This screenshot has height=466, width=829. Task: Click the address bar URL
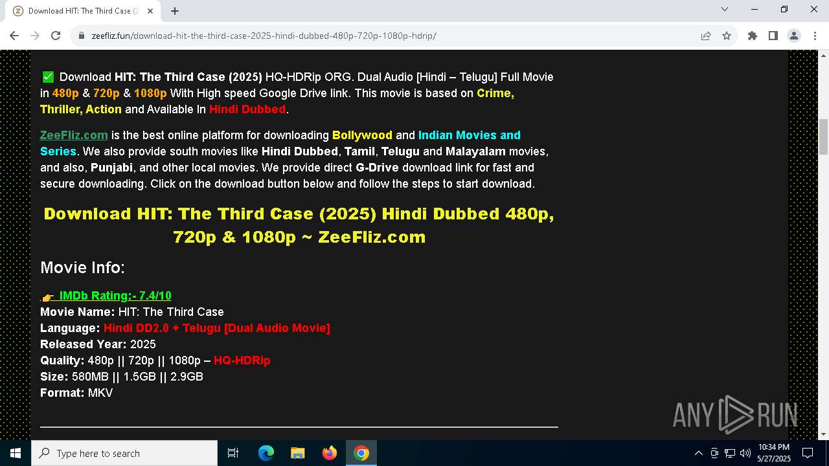[x=264, y=36]
